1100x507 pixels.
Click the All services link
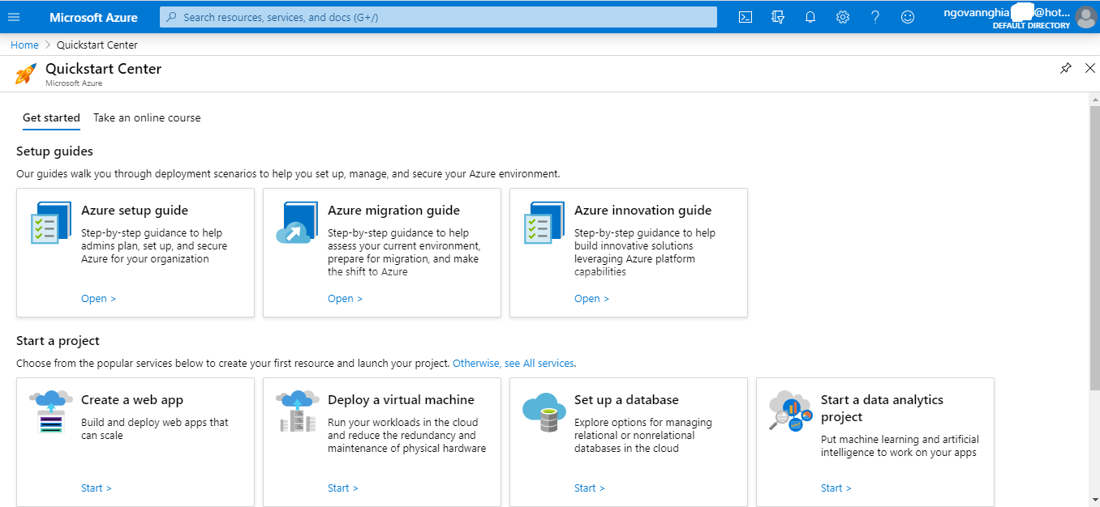(513, 364)
